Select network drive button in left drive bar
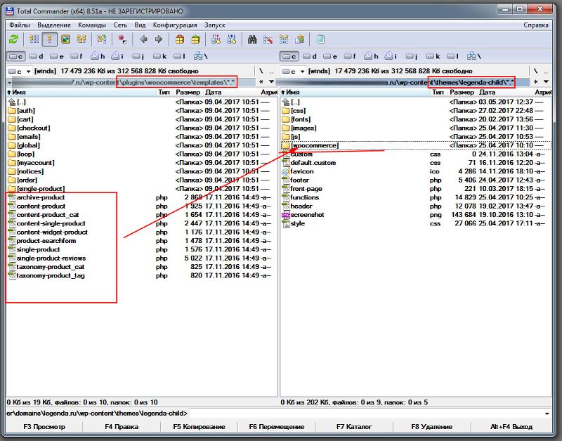The height and width of the screenshot is (441, 562). point(200,56)
